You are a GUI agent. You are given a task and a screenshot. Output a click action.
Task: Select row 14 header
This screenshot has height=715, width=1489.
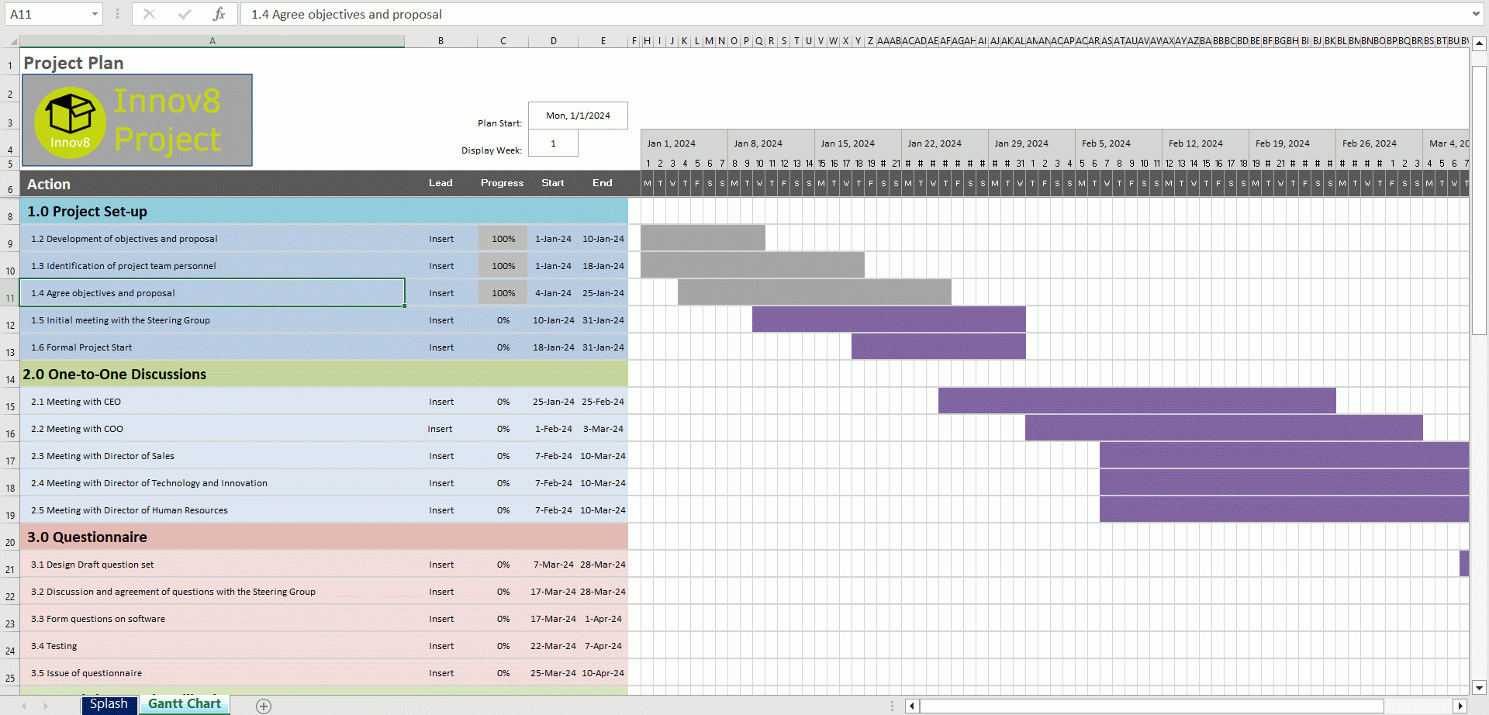point(10,379)
